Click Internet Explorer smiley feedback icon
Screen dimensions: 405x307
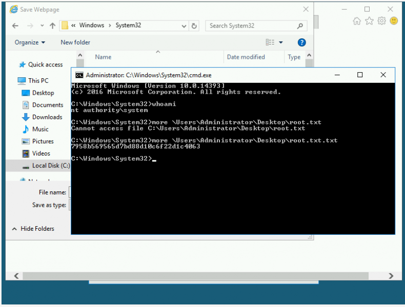394,20
